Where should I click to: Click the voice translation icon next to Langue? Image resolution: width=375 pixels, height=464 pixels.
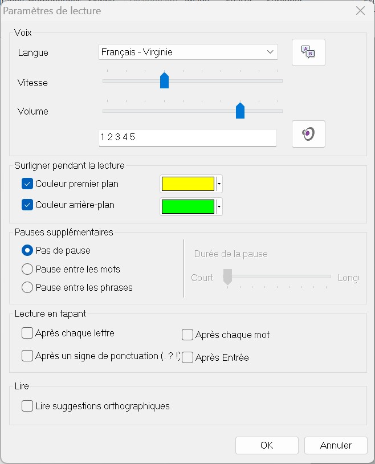click(x=308, y=52)
